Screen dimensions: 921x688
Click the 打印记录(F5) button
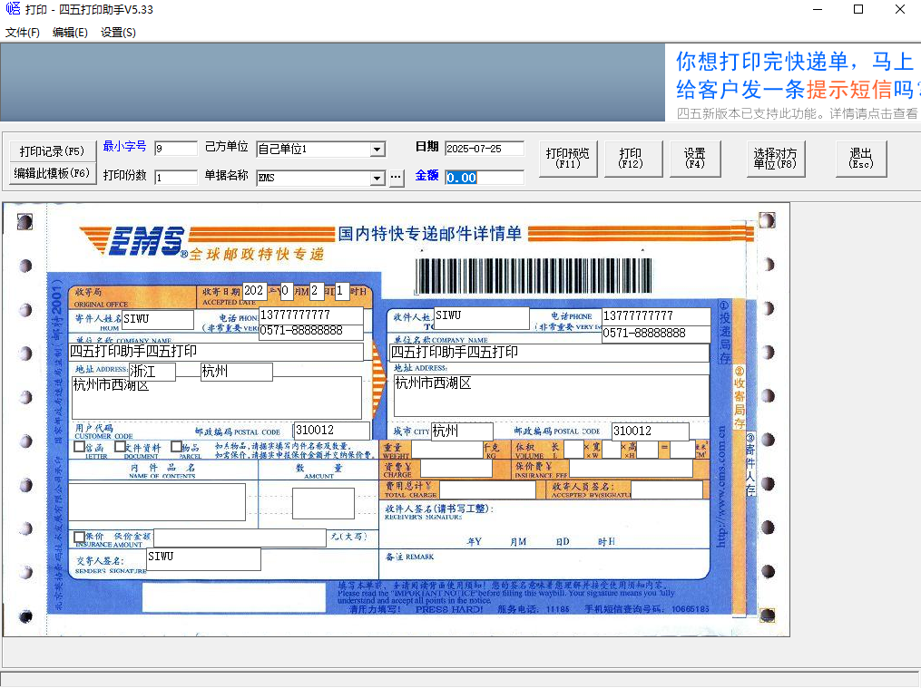coord(53,150)
